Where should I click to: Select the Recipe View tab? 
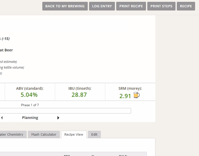coord(74,134)
